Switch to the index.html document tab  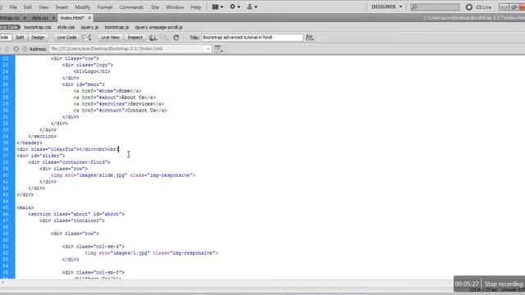point(72,18)
